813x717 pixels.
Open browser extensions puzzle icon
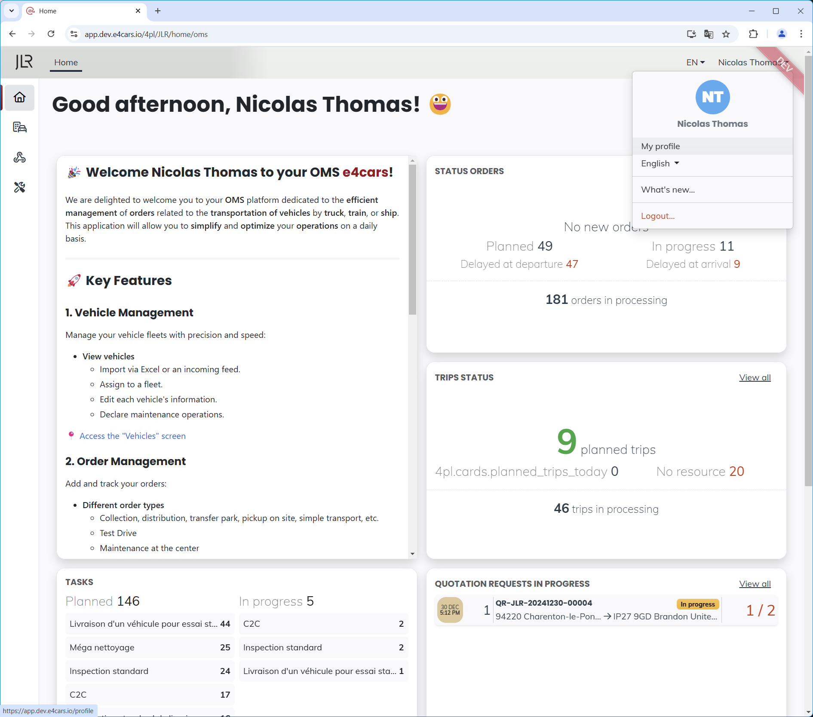(x=753, y=34)
